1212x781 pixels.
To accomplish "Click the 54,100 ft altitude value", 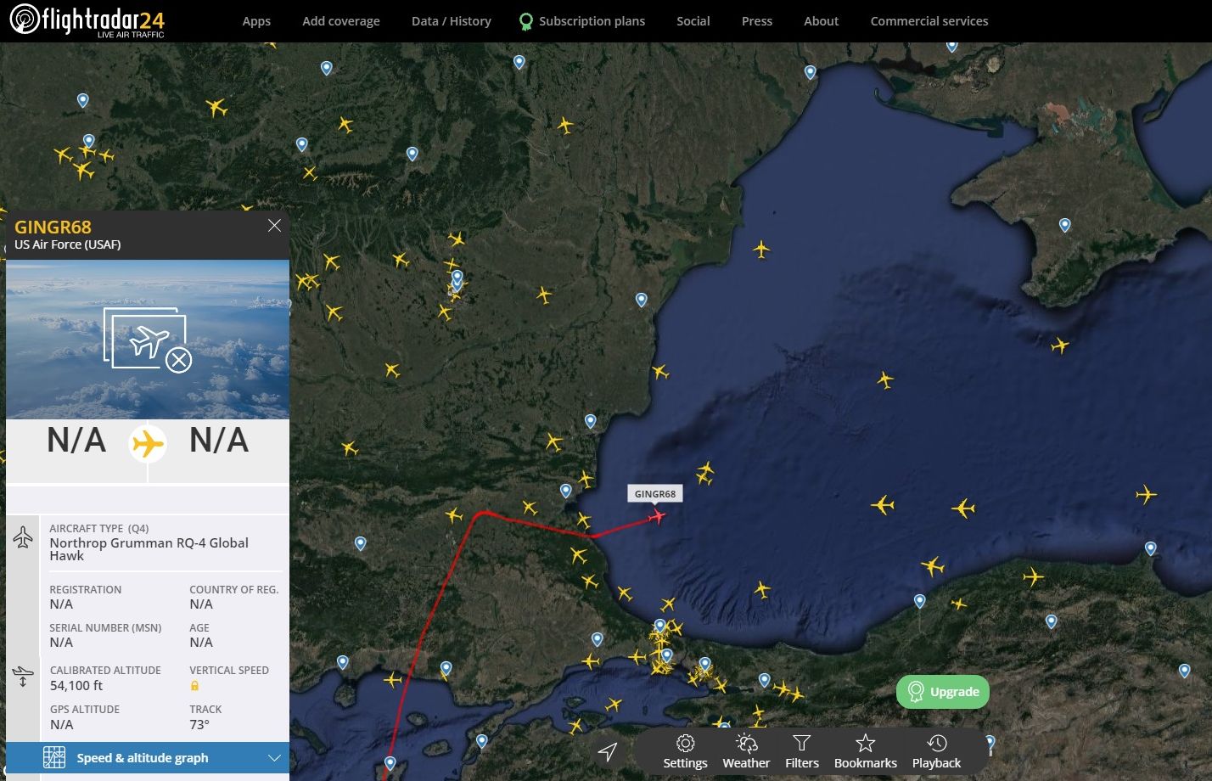I will (76, 685).
